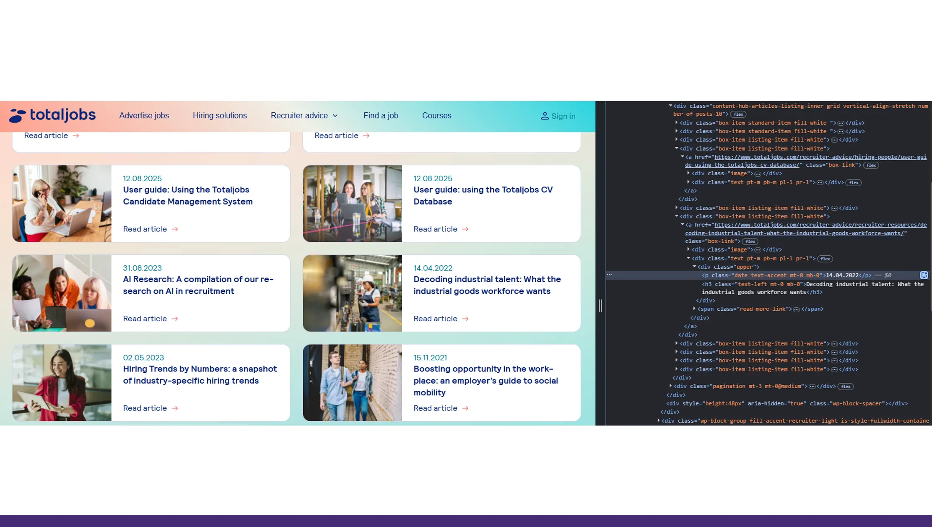This screenshot has height=527, width=932.
Task: Toggle the flex badge next to the pagination div
Action: (846, 386)
